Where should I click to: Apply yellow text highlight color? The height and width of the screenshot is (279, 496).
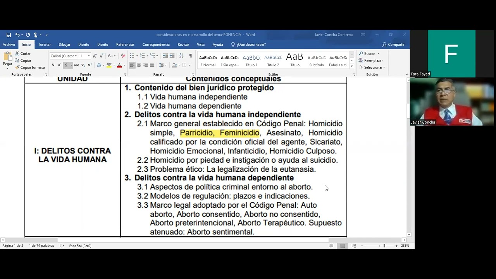coord(109,65)
